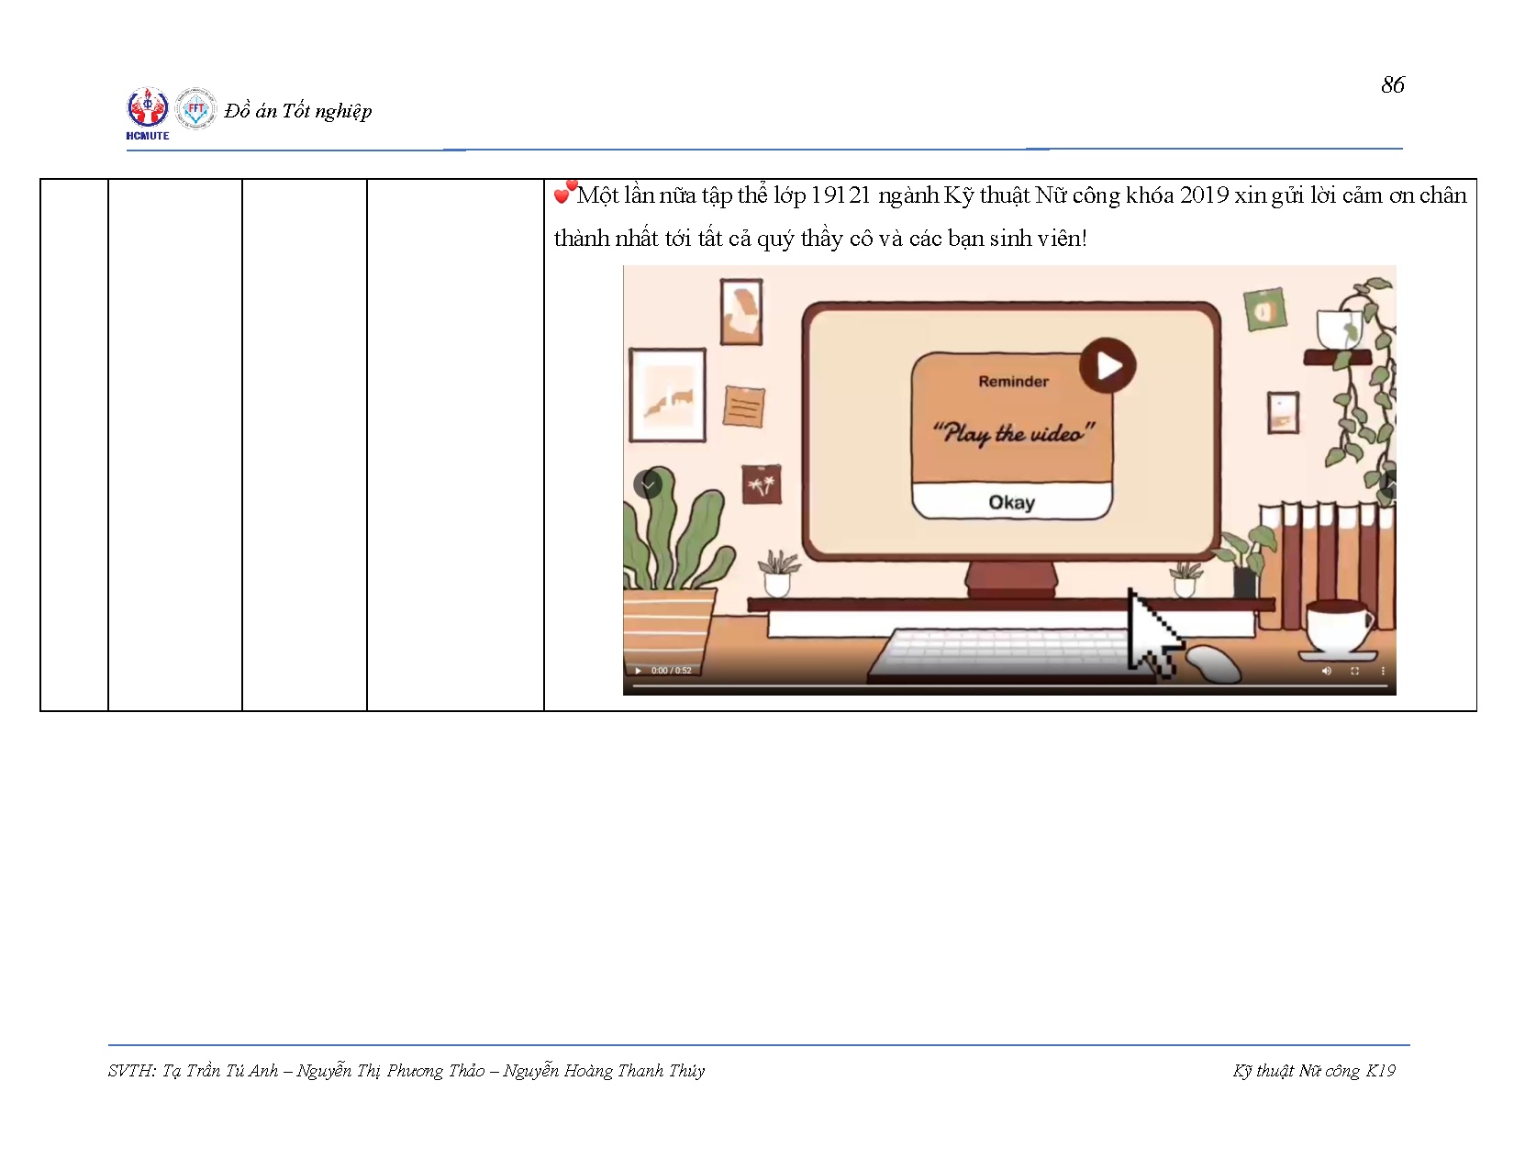Click the large round play icon on Reminder card
Image resolution: width=1514 pixels, height=1170 pixels.
(x=1108, y=365)
